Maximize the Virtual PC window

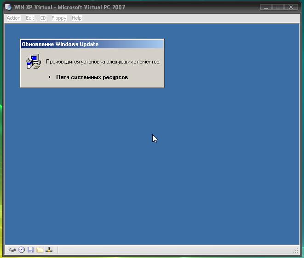(278, 7)
